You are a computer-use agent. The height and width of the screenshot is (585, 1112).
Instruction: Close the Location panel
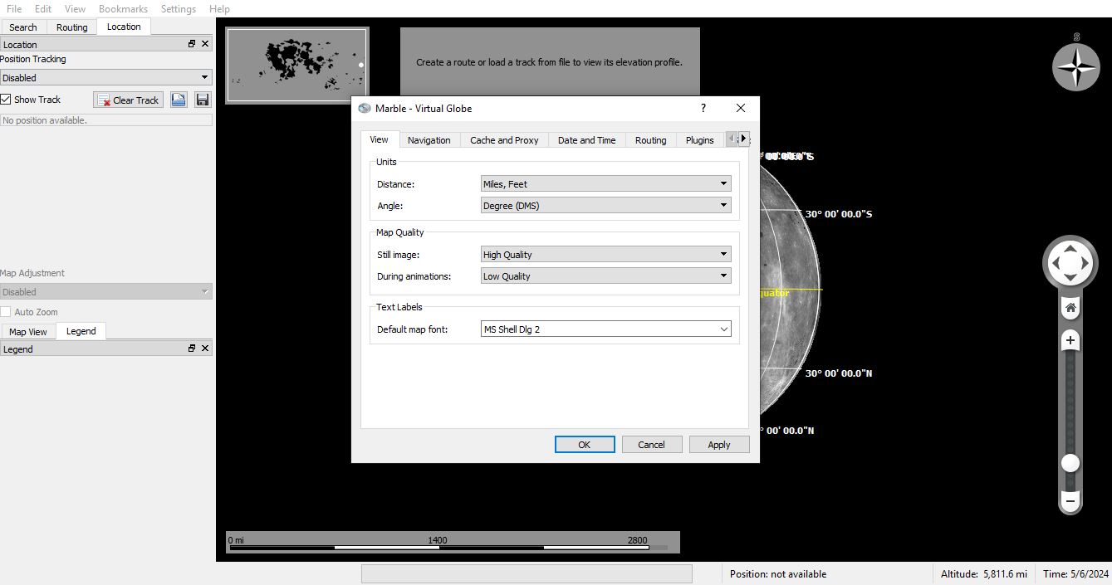point(205,44)
